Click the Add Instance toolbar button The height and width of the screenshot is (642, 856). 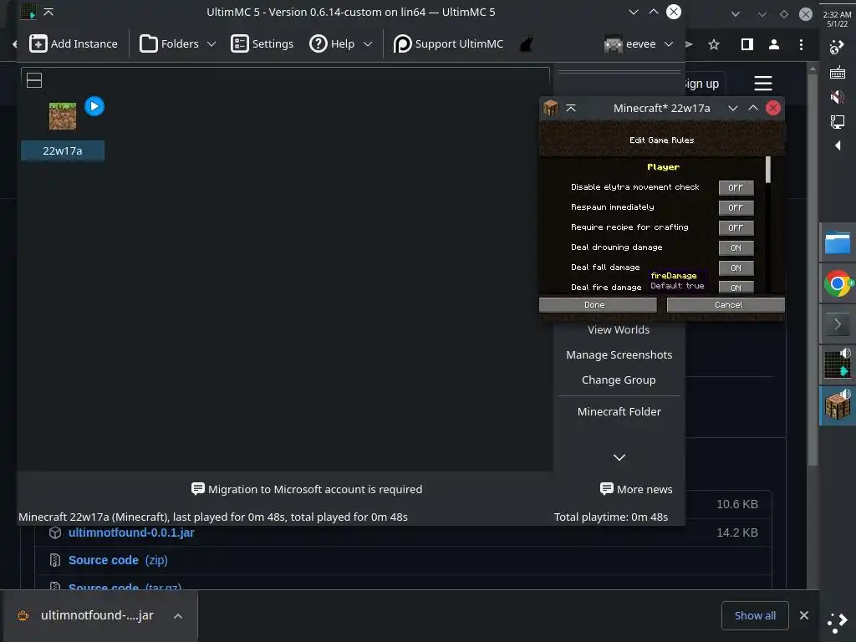[74, 43]
